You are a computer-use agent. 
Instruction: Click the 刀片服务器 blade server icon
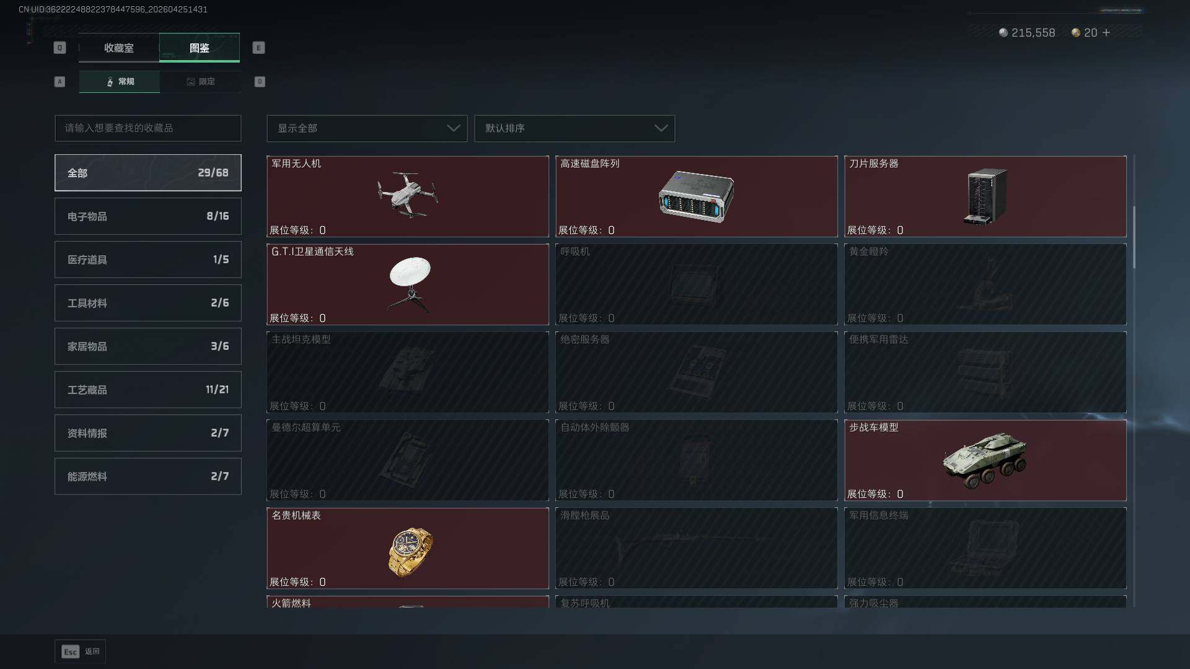[985, 196]
